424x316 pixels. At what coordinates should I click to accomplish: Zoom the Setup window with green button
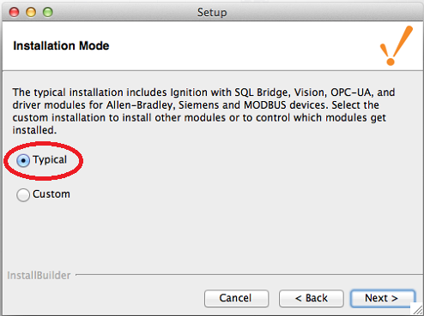(48, 12)
